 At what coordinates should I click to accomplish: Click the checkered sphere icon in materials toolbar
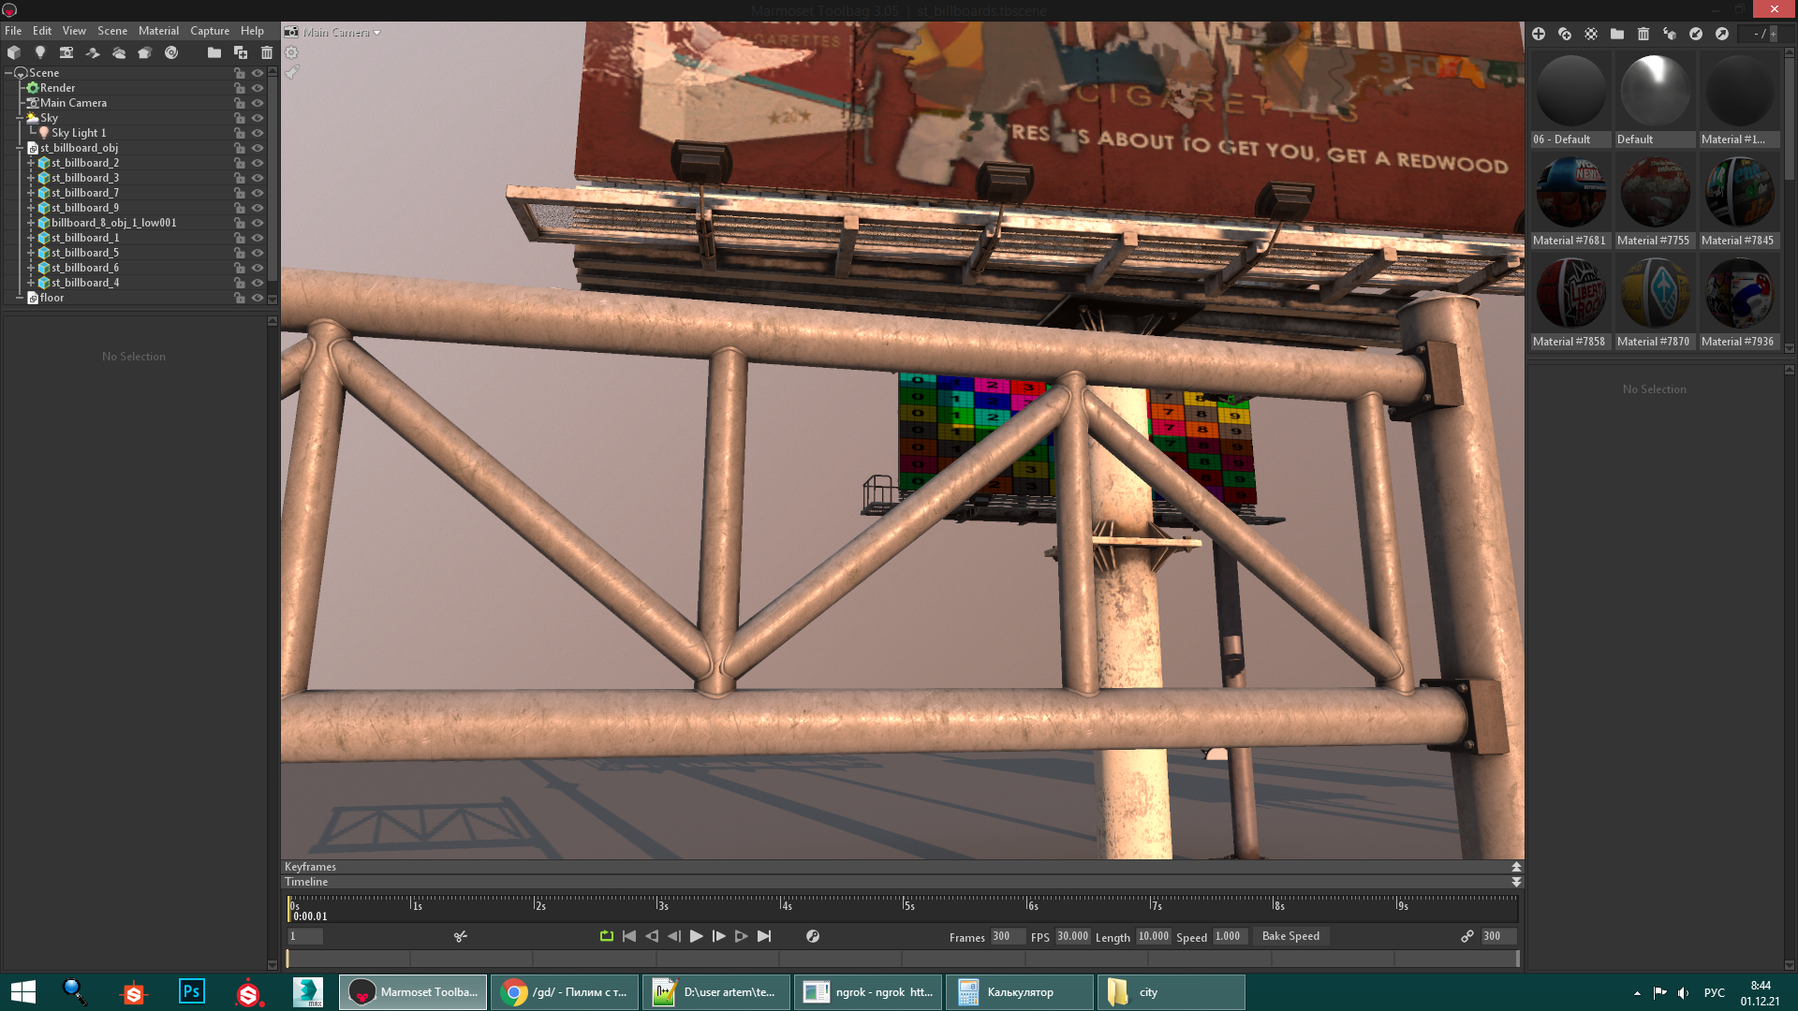[x=1591, y=34]
